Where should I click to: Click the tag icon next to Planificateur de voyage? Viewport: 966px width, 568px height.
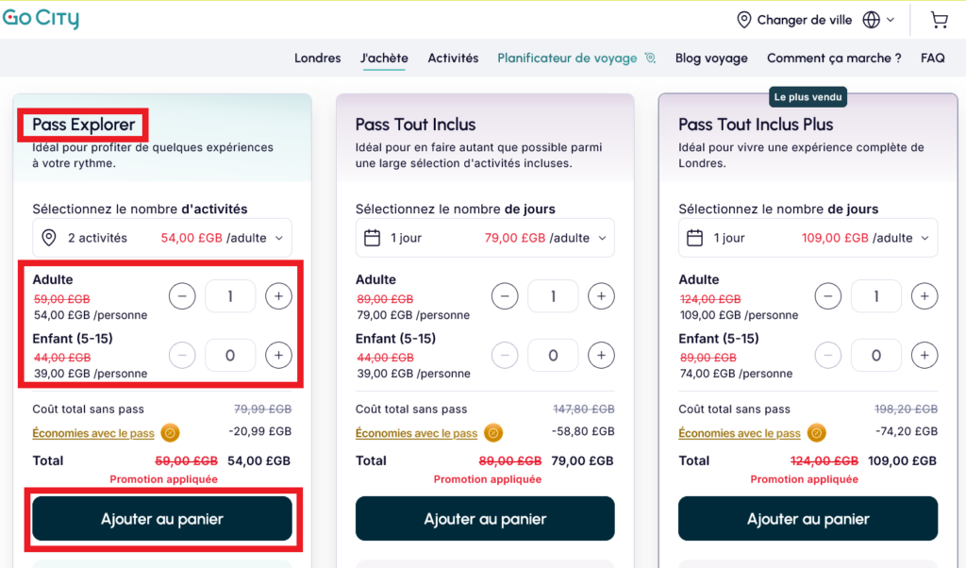649,58
